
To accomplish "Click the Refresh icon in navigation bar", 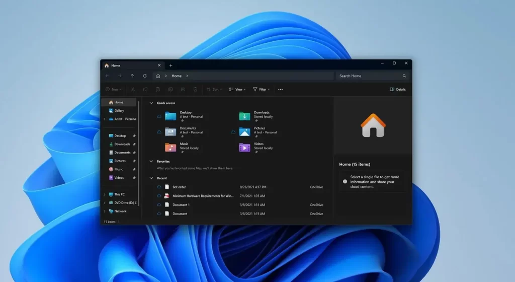I will coord(145,76).
